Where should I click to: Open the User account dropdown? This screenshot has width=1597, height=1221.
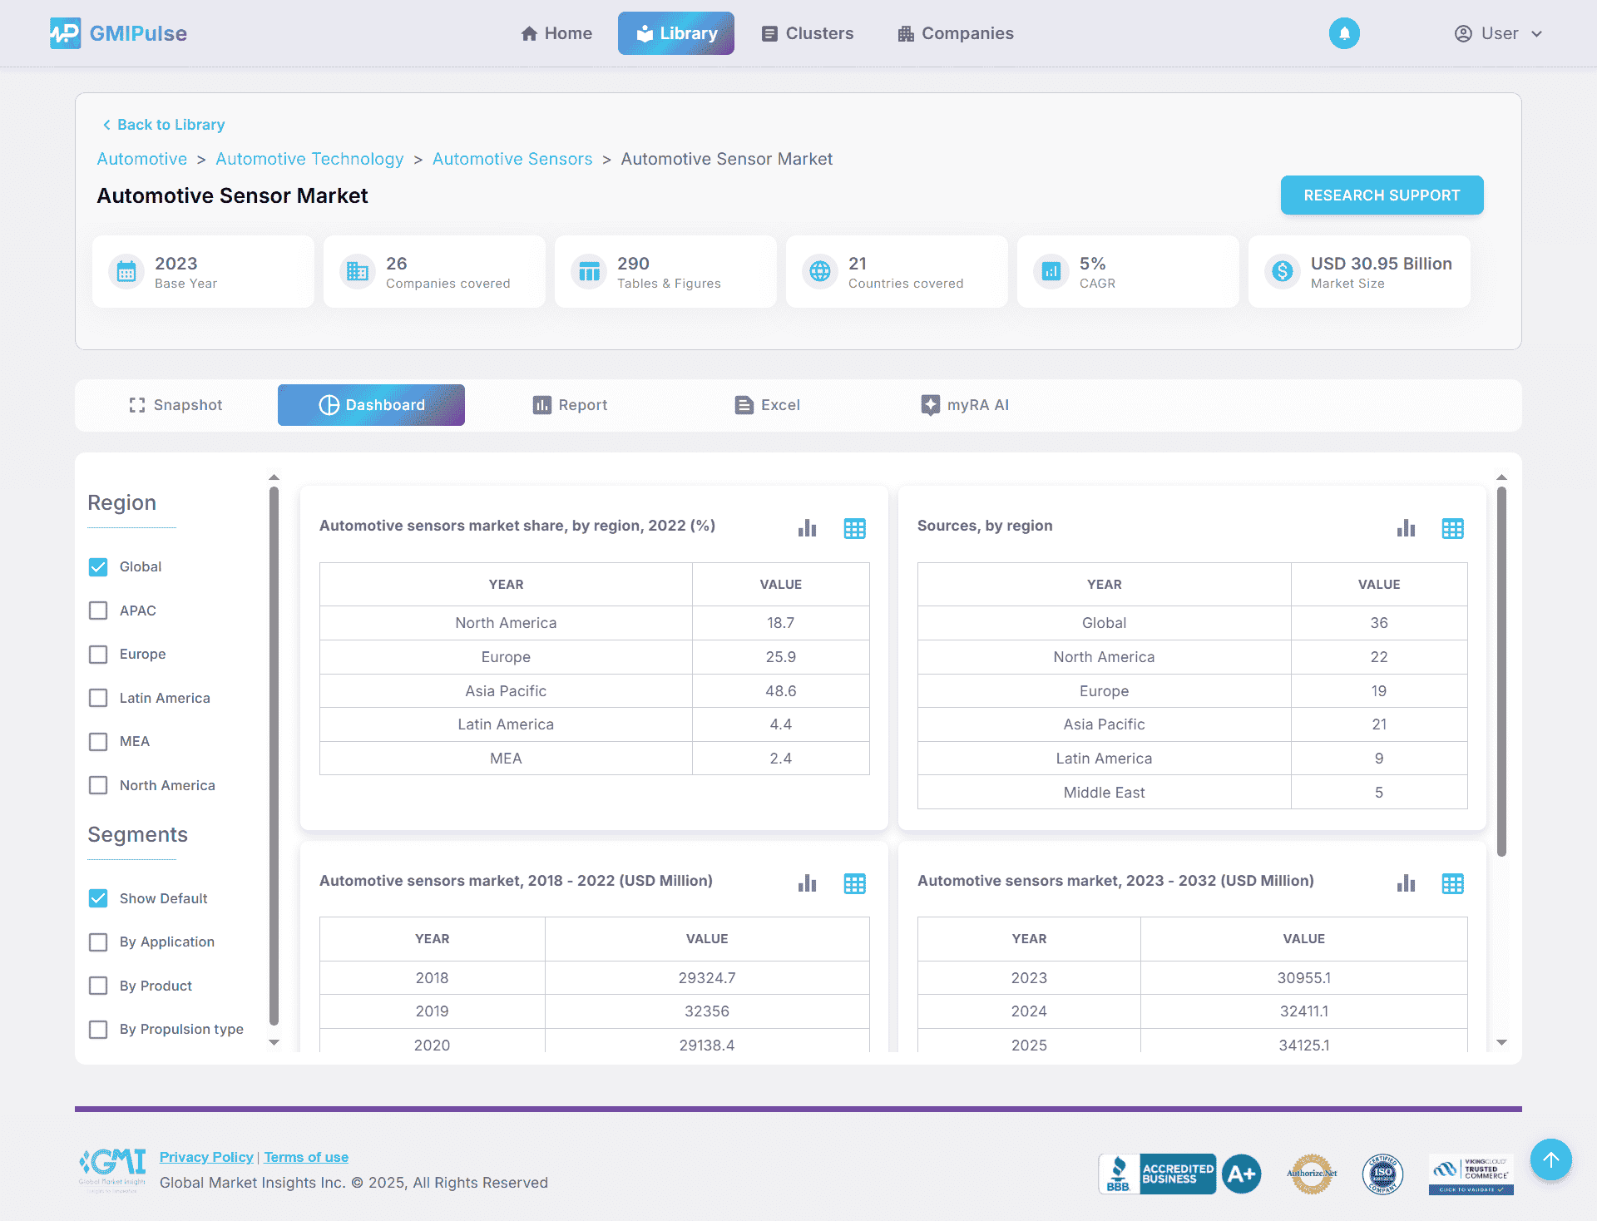pyautogui.click(x=1499, y=33)
